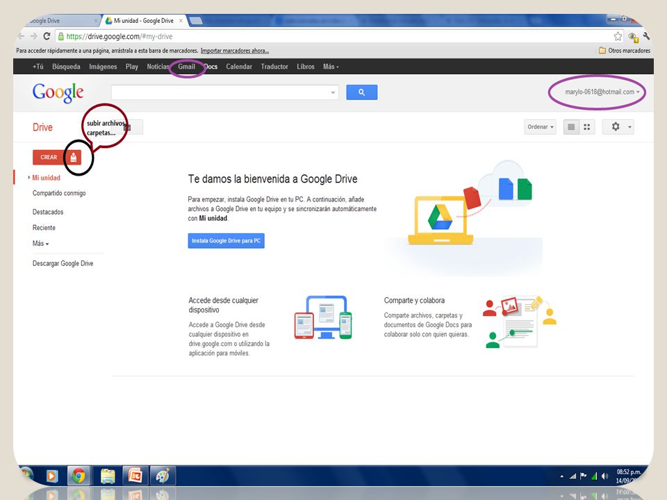The height and width of the screenshot is (500, 667).
Task: Open Paint from the taskbar
Action: coord(163,475)
